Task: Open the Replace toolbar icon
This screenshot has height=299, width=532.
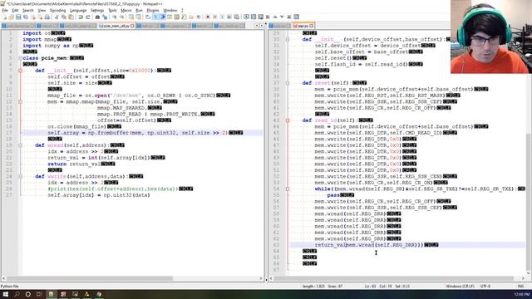Action: click(105, 17)
